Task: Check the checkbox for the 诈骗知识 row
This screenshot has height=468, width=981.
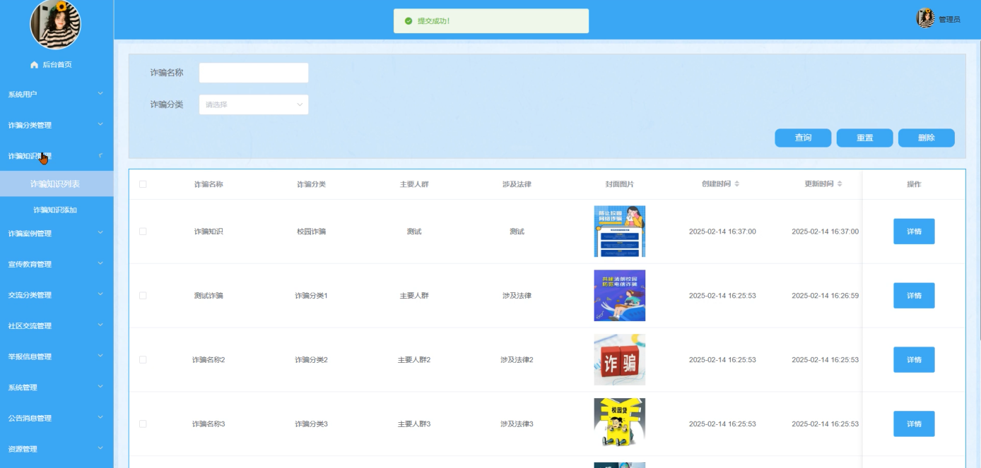Action: coord(143,232)
